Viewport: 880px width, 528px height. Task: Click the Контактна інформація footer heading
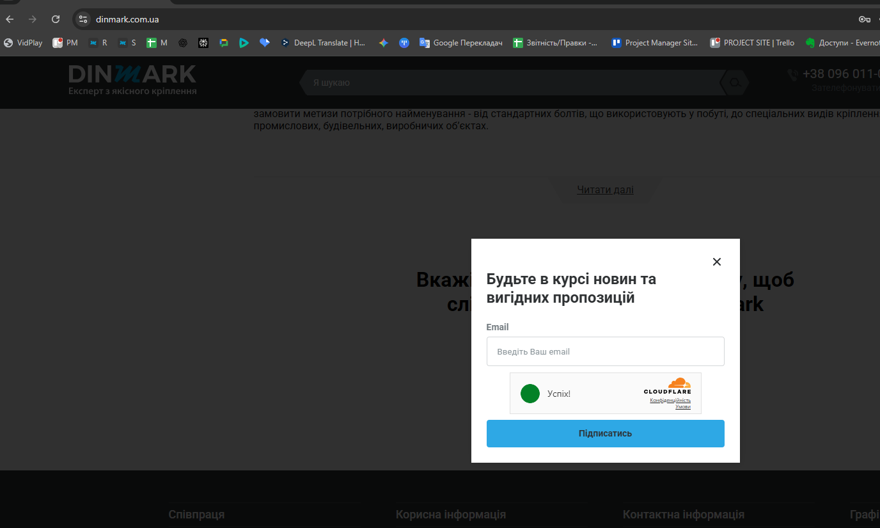tap(684, 515)
